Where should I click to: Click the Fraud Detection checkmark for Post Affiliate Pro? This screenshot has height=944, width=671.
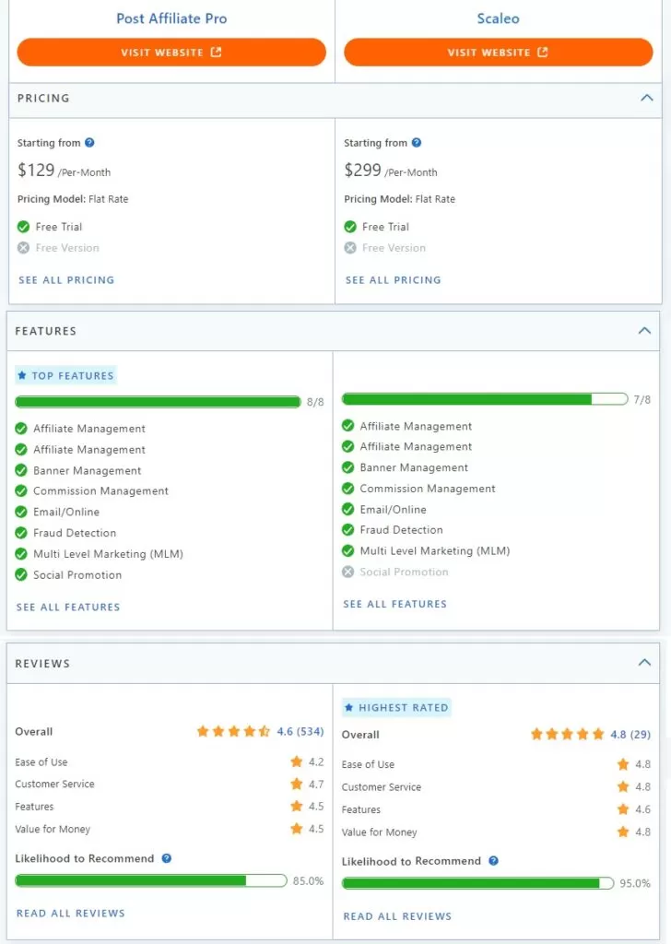21,533
